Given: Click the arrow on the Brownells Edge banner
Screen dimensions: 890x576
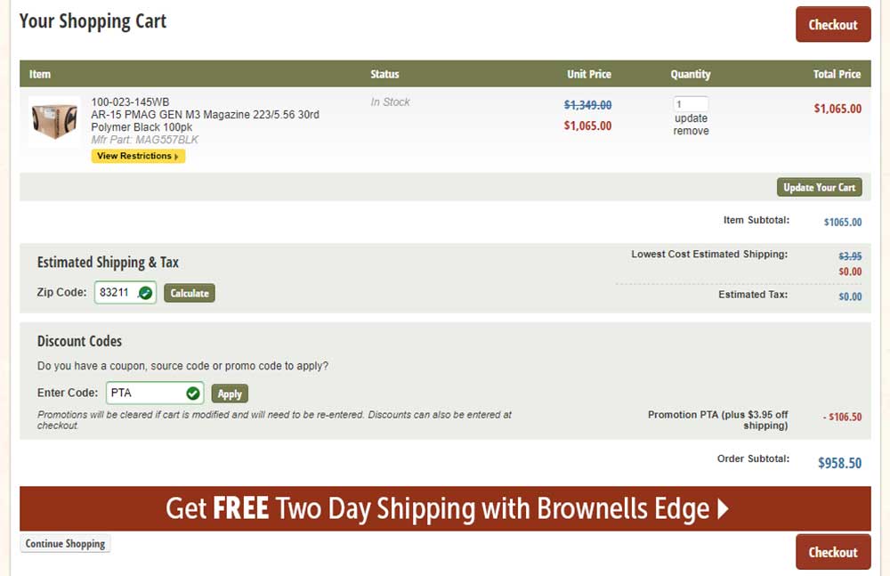Looking at the screenshot, I should (x=722, y=508).
